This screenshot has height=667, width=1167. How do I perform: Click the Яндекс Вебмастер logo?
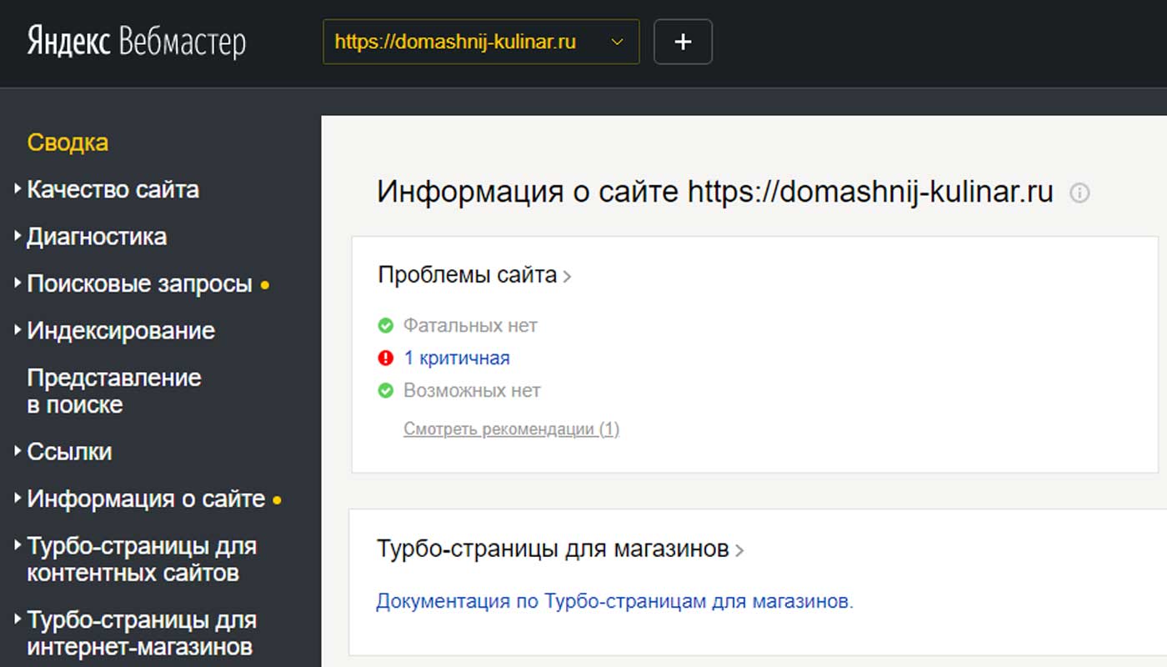[x=136, y=42]
